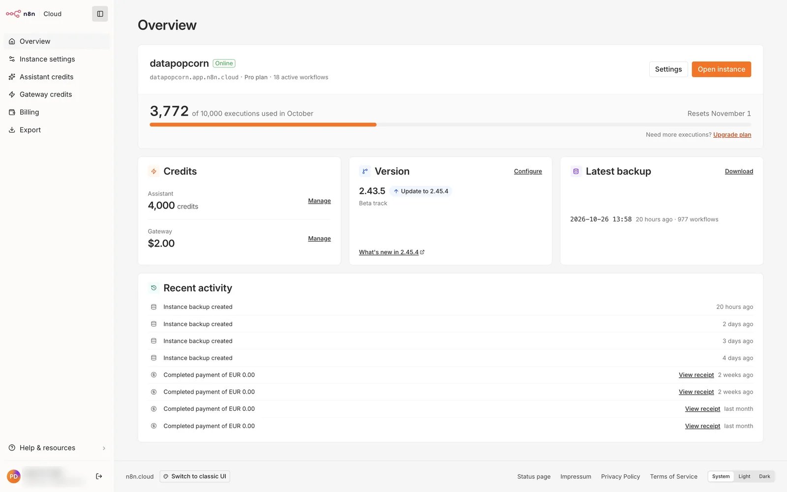
Task: Click the Overview home icon
Action: click(x=12, y=41)
